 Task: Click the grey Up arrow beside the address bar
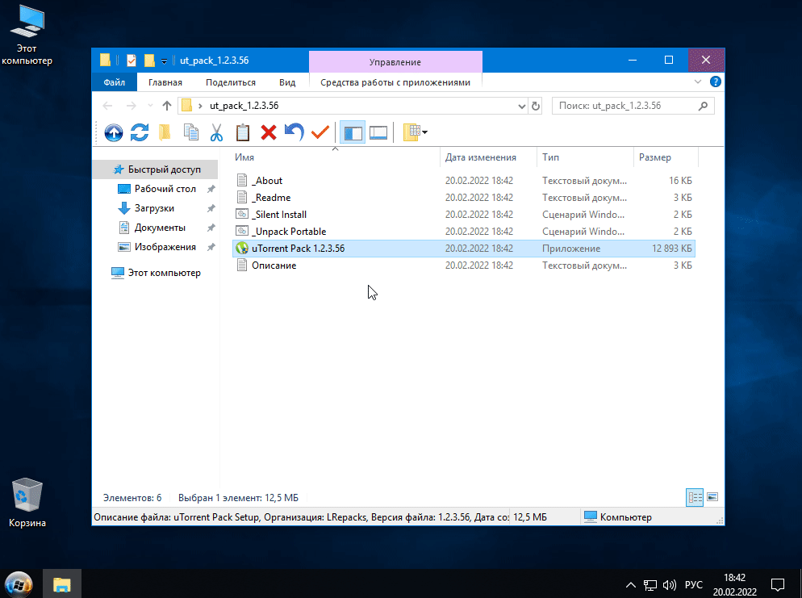[x=167, y=106]
